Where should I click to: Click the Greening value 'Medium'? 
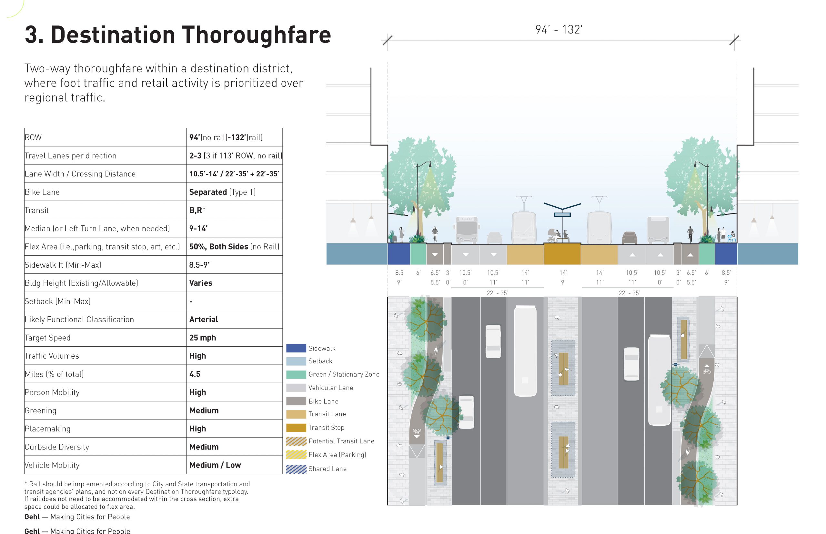pos(204,410)
